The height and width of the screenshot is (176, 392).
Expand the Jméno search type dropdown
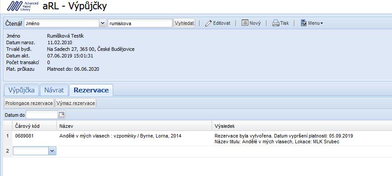click(102, 23)
